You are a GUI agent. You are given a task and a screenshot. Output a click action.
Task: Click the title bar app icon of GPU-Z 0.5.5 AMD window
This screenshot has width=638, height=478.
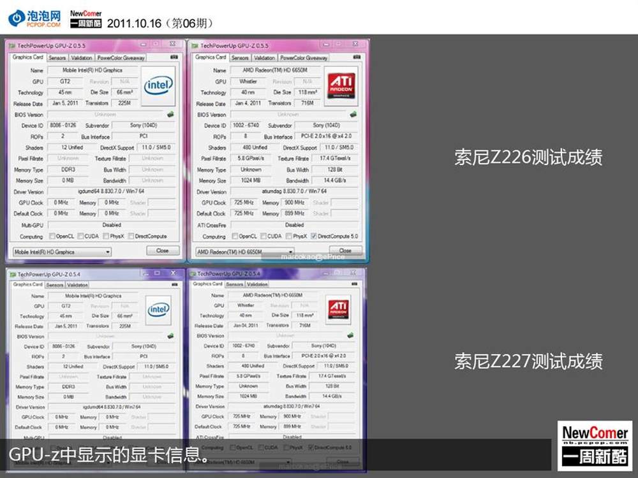point(195,45)
